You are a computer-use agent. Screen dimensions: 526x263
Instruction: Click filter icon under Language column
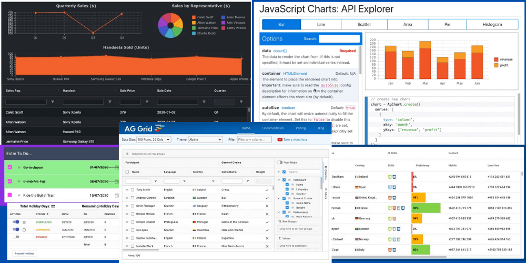[184, 180]
